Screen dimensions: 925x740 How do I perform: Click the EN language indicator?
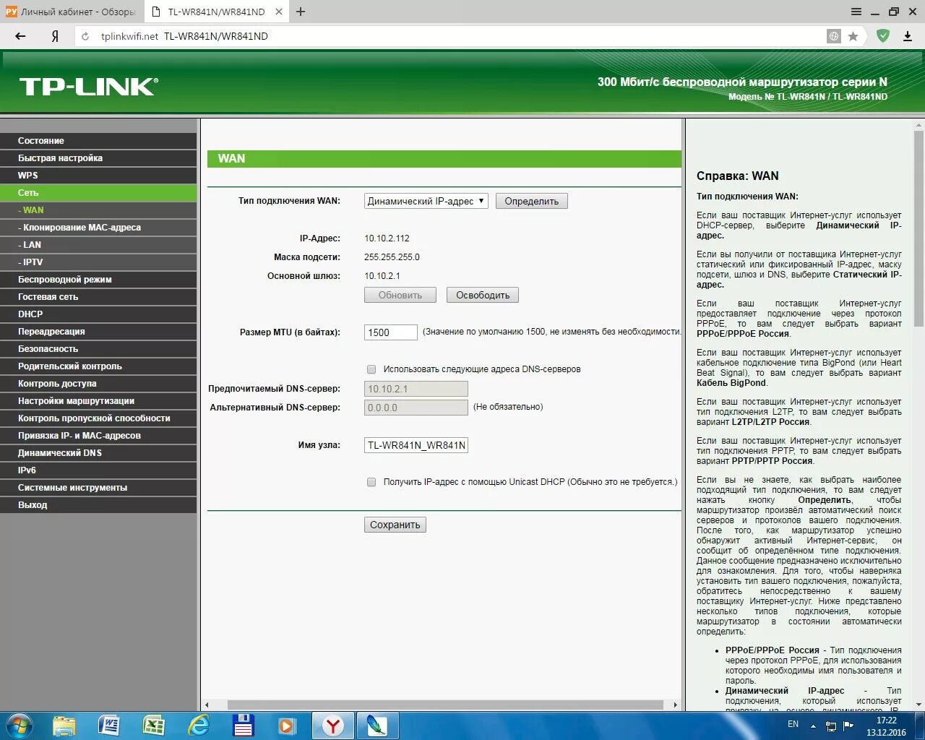[x=793, y=724]
